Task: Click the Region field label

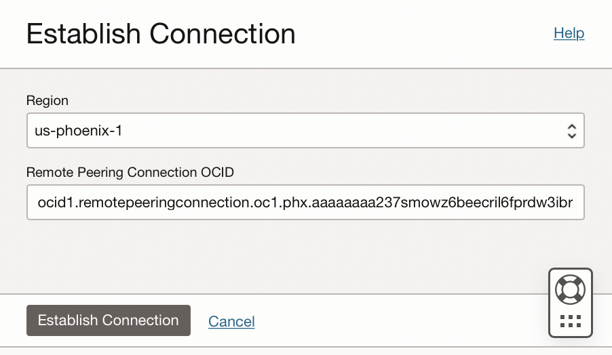Action: click(x=47, y=100)
